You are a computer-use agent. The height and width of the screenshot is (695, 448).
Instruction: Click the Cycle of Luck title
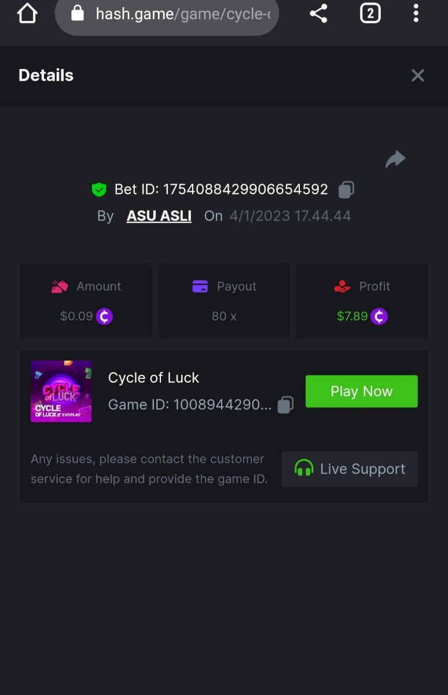pos(153,378)
